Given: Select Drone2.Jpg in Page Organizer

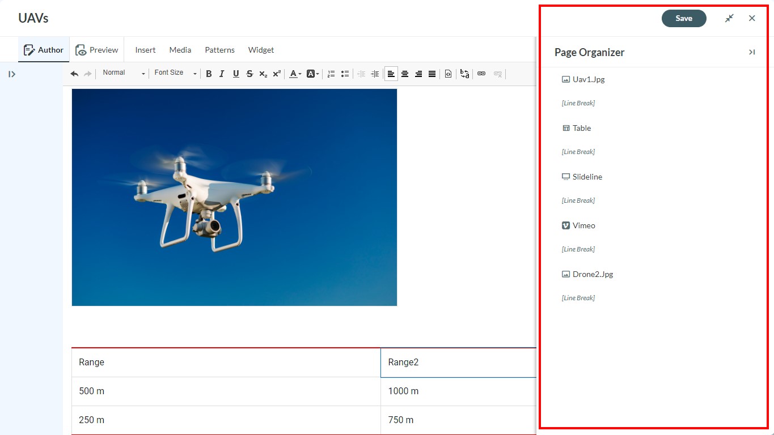Looking at the screenshot, I should pyautogui.click(x=587, y=274).
